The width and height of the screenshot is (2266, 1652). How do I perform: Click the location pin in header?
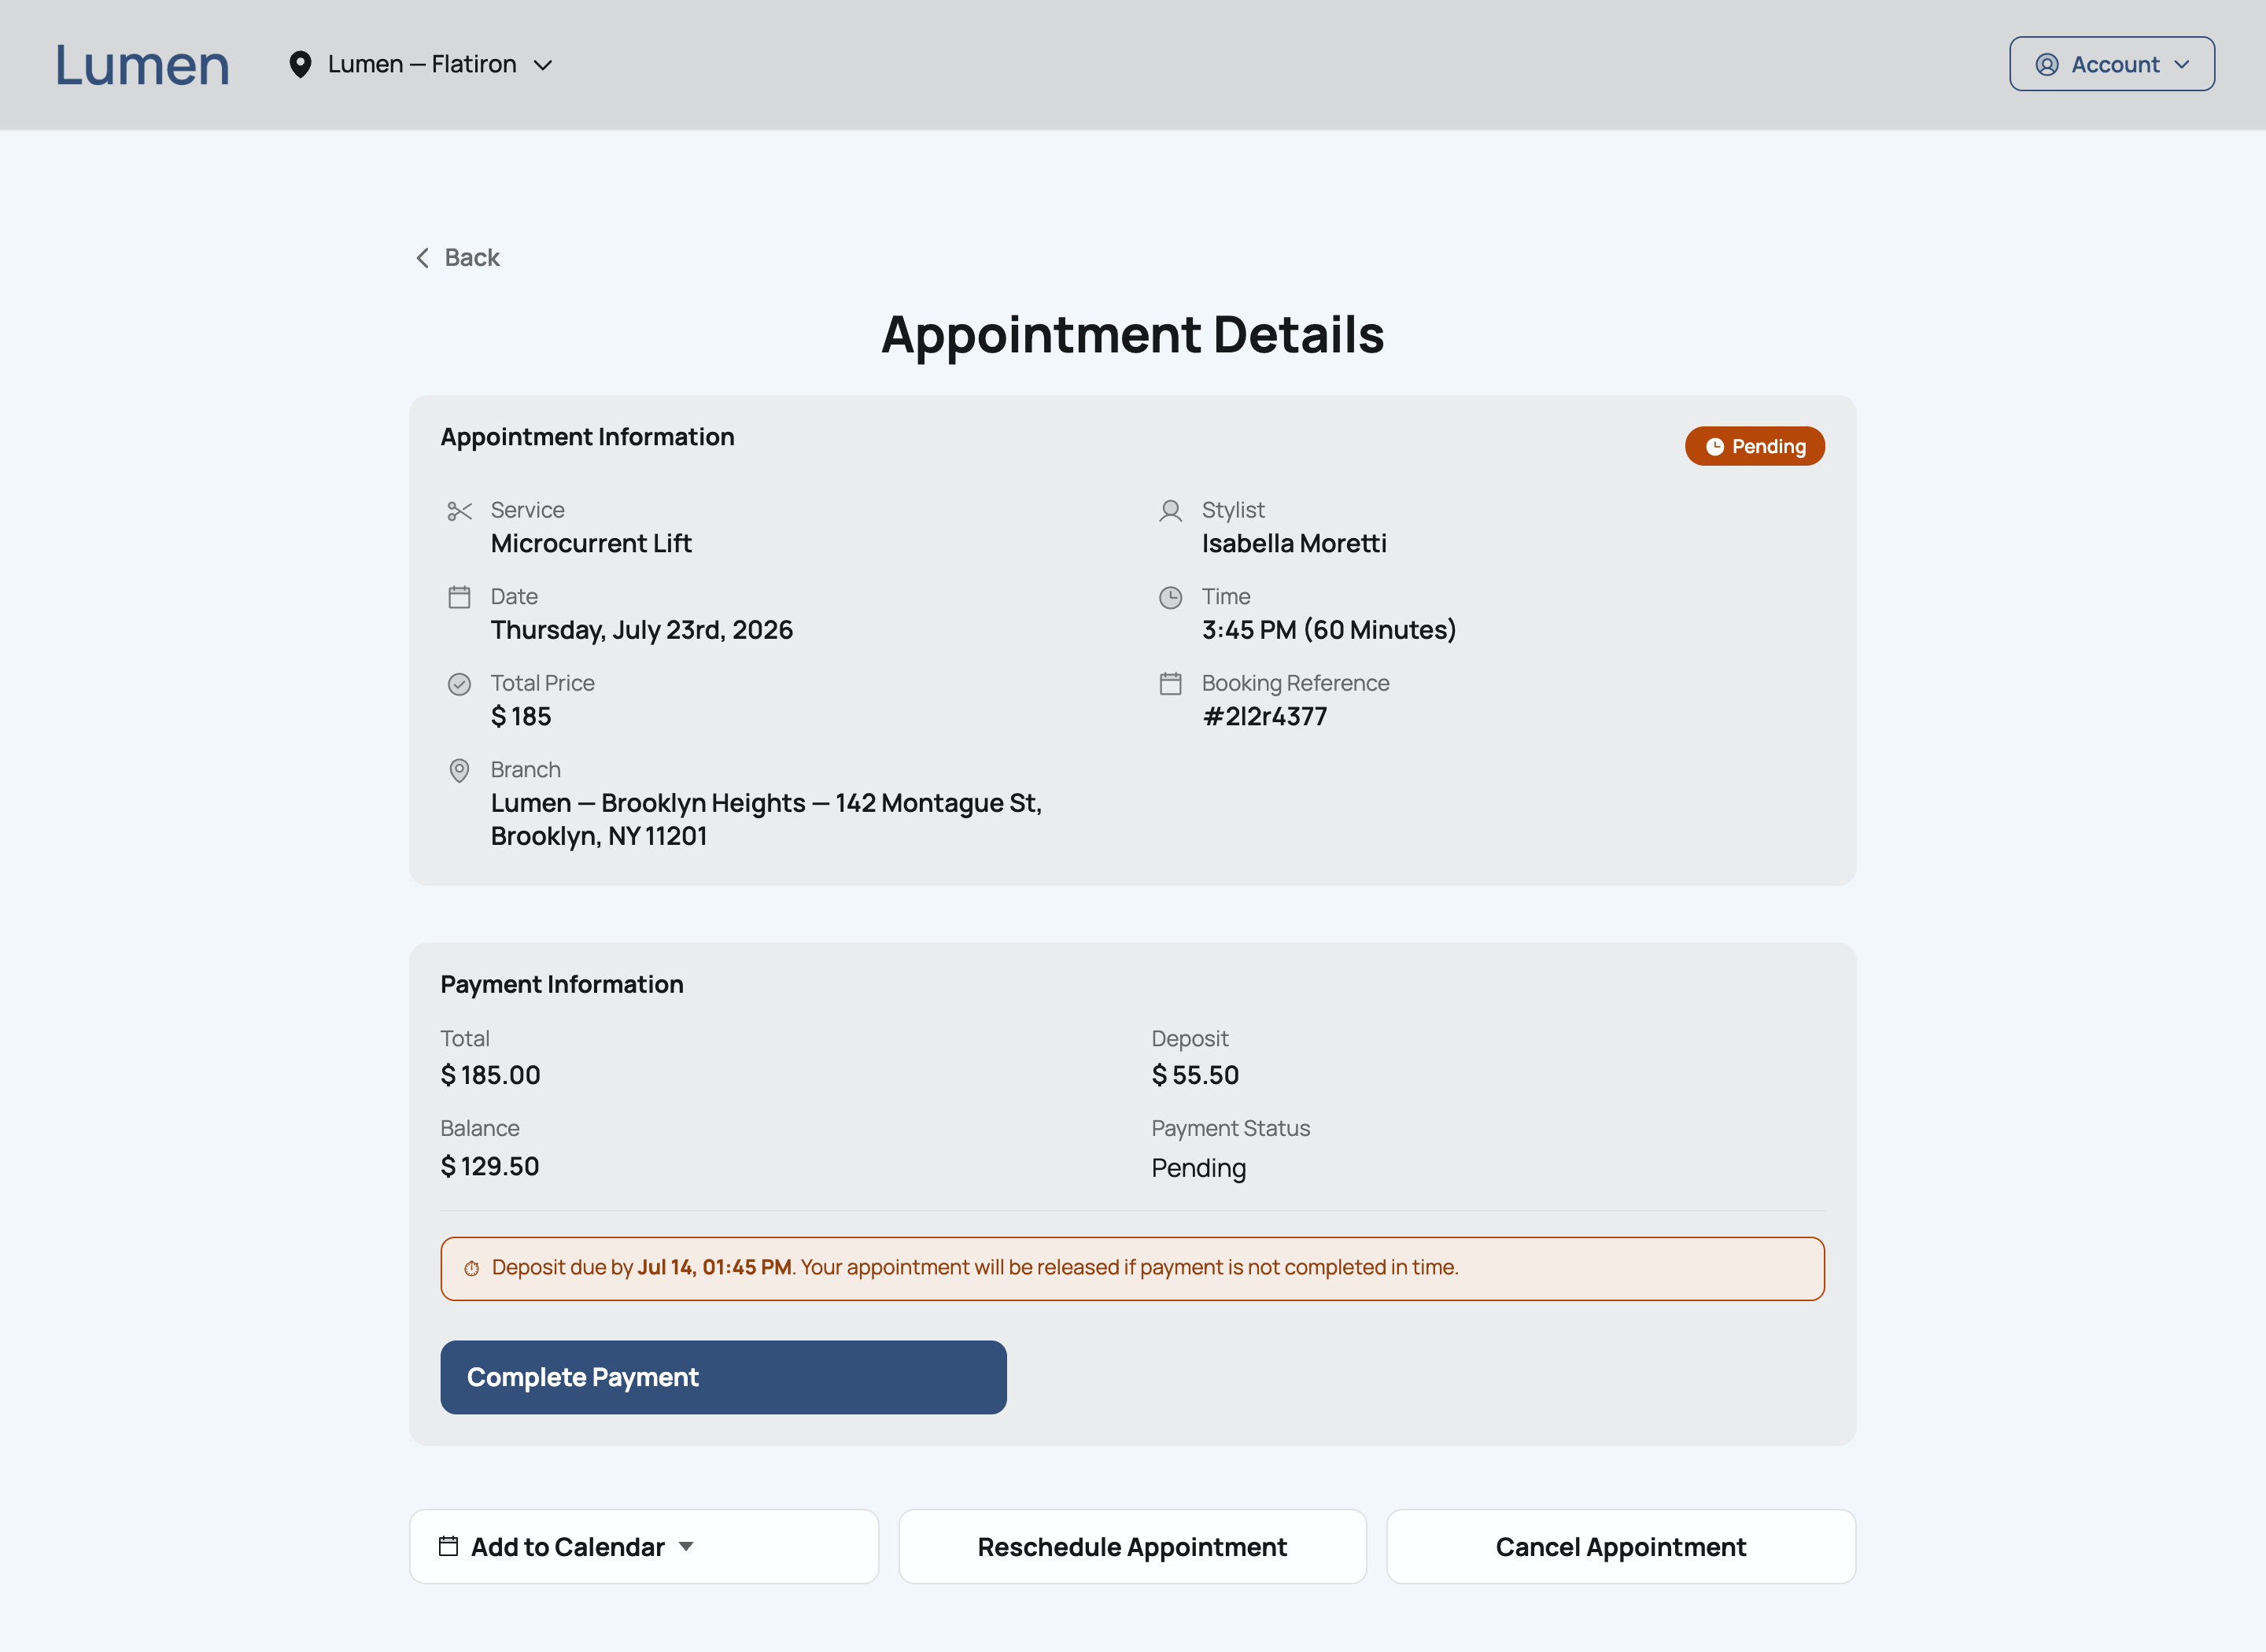click(x=300, y=64)
